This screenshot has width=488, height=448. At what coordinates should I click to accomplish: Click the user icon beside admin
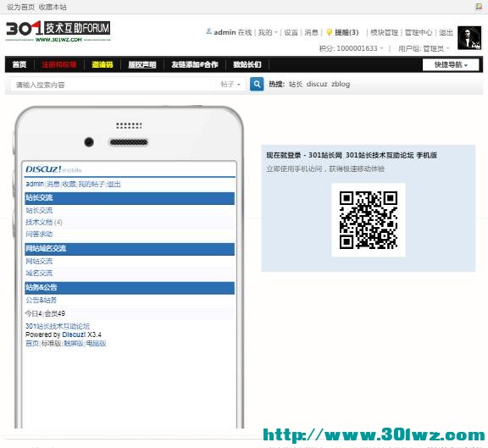pos(208,31)
